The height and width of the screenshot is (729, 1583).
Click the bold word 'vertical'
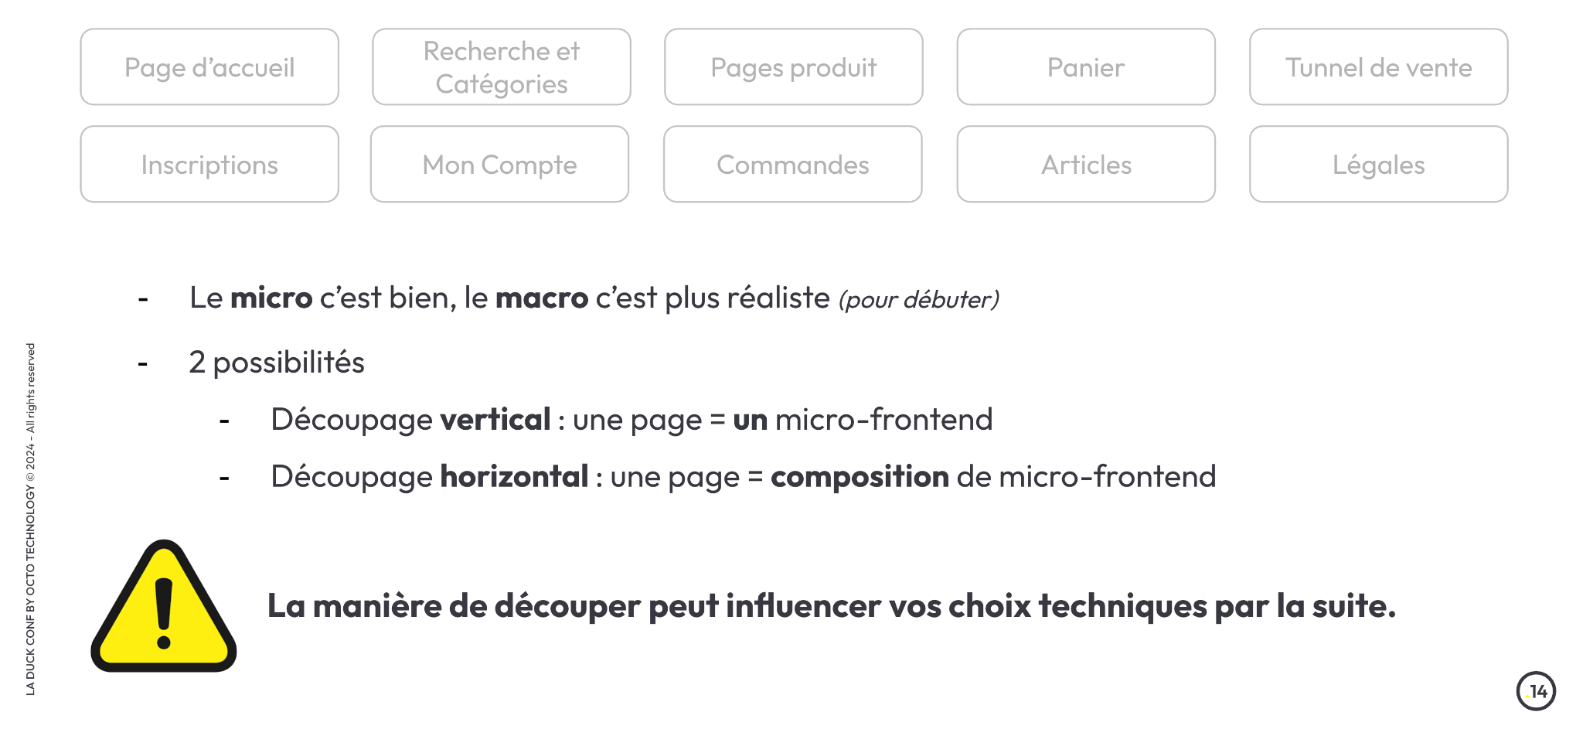pos(495,419)
